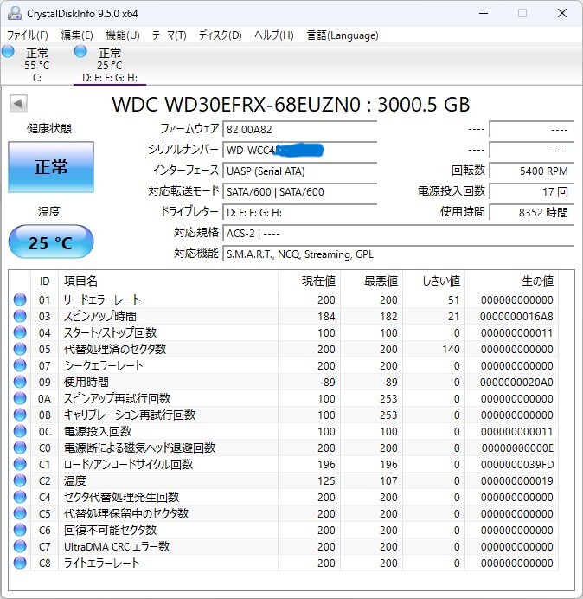Open the ヘルプ(H) menu
The height and width of the screenshot is (599, 583).
coord(273,35)
